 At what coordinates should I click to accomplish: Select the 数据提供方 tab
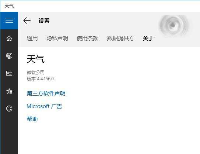tap(120, 38)
